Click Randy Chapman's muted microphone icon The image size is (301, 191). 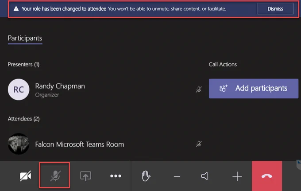tap(199, 90)
